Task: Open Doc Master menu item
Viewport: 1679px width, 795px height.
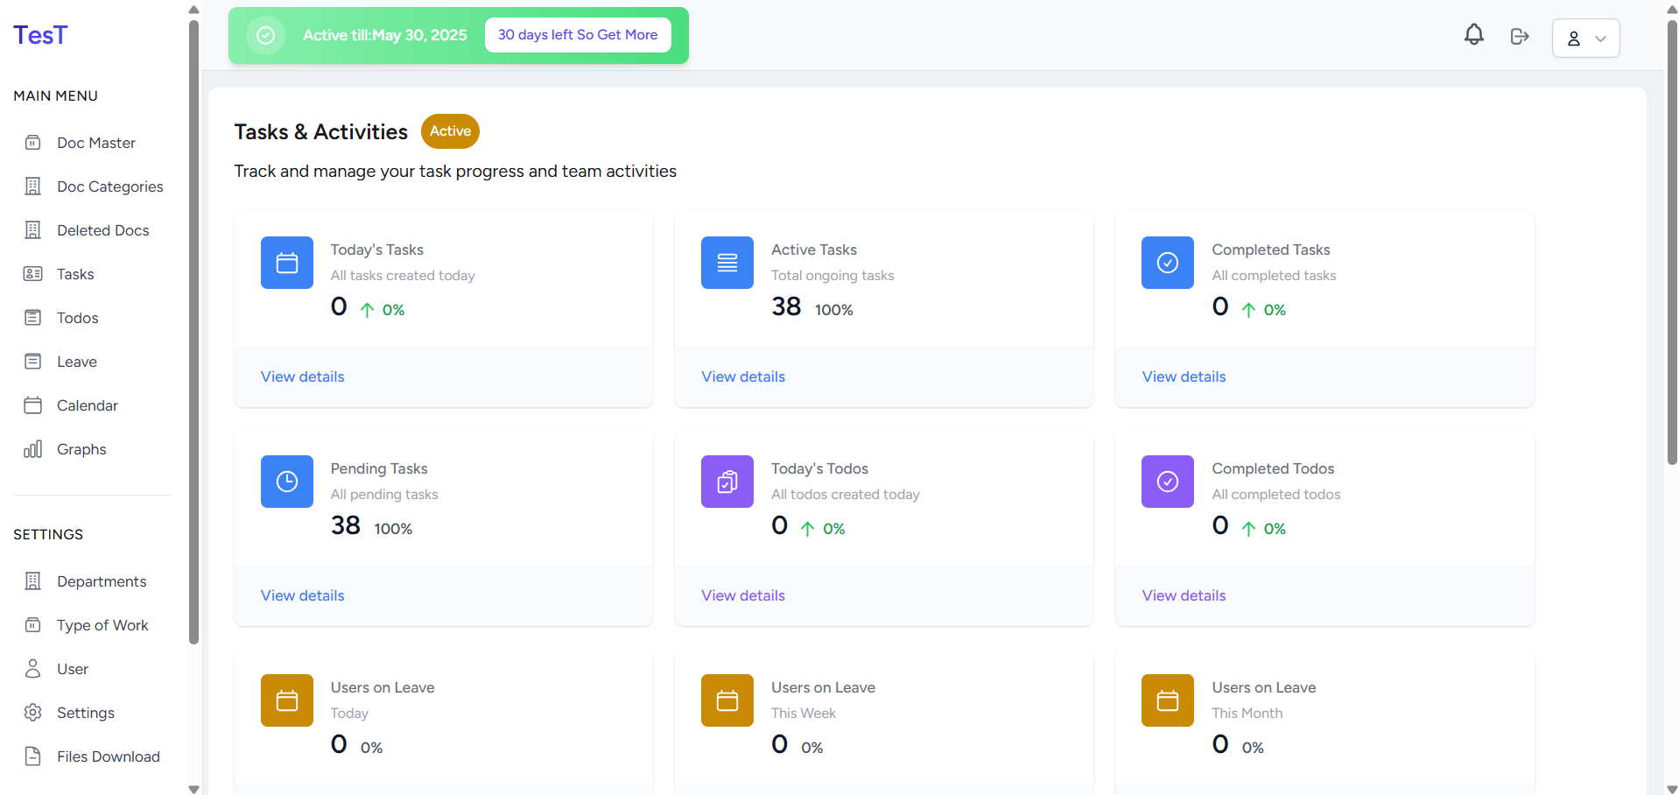Action: tap(96, 143)
